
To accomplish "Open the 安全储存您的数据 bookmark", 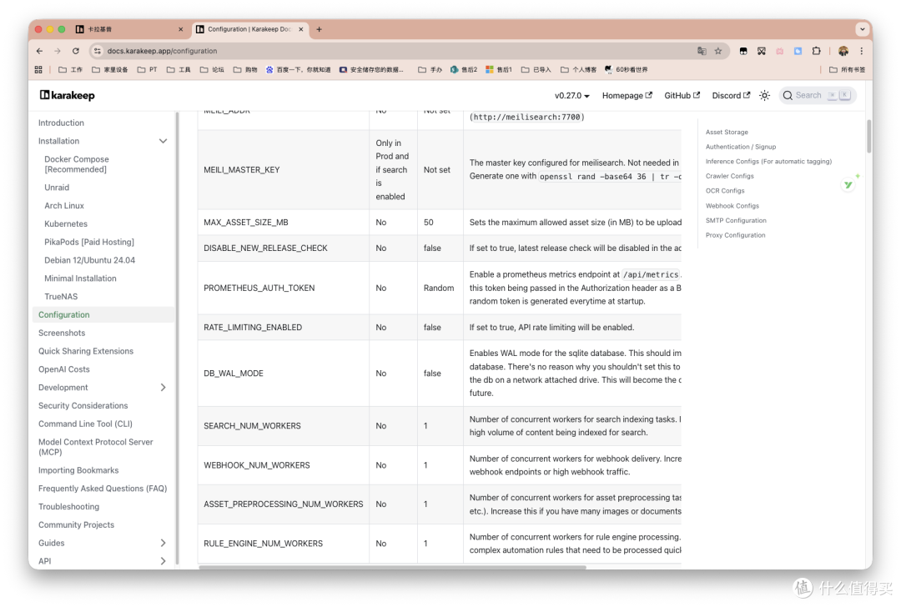I will point(371,69).
